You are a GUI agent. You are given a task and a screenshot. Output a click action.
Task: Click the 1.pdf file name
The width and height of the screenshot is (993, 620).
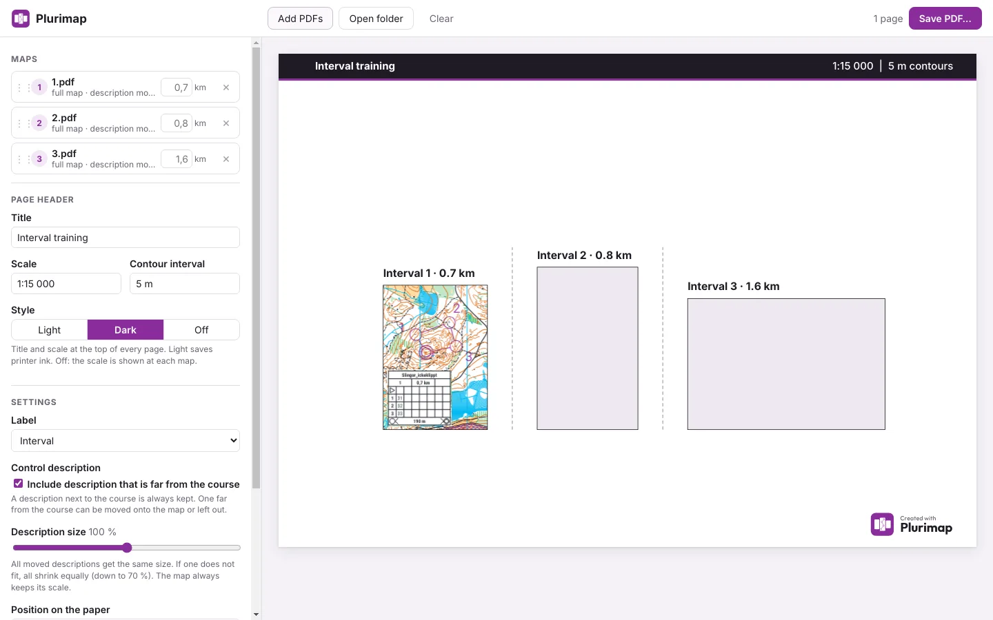click(x=63, y=82)
